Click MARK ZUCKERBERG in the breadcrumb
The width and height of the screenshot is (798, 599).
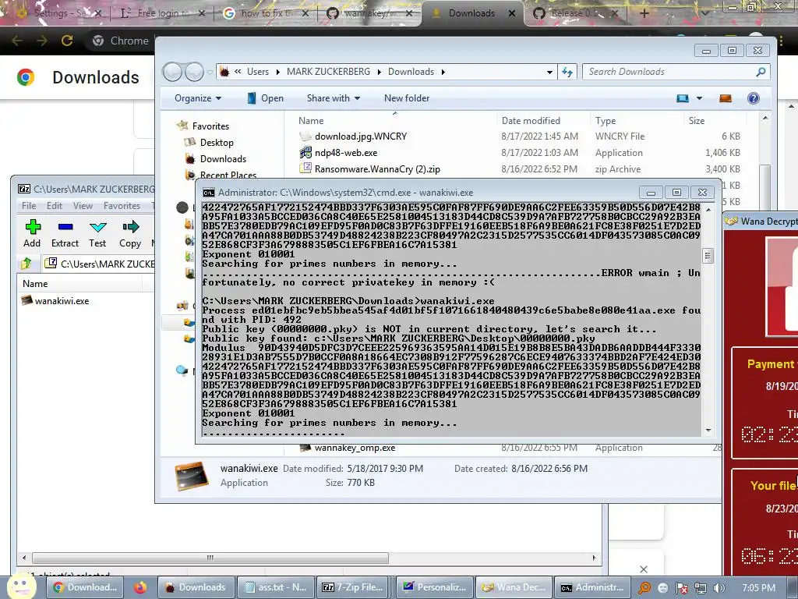[328, 72]
